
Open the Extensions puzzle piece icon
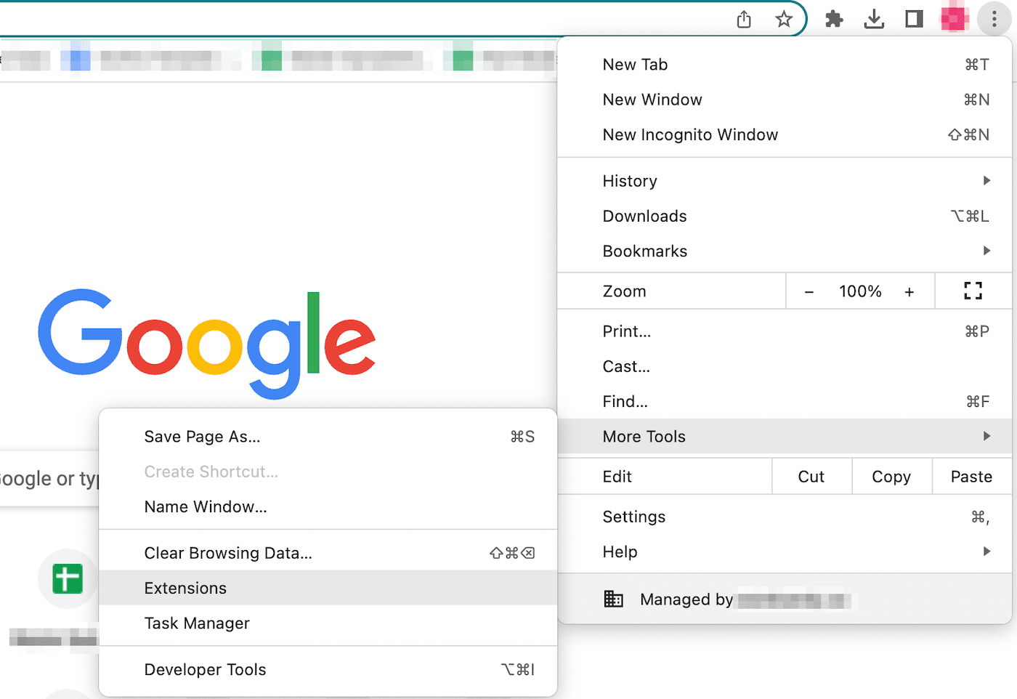tap(833, 19)
